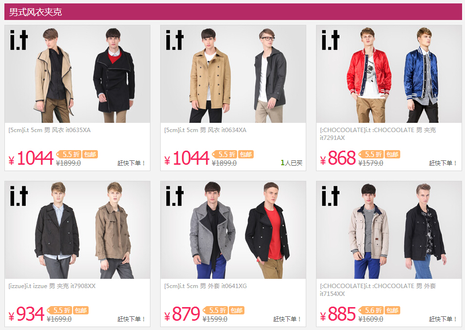This screenshot has width=465, height=330.
Task: Open product title 5cm 男 风衣 it0635XA
Action: pyautogui.click(x=50, y=130)
